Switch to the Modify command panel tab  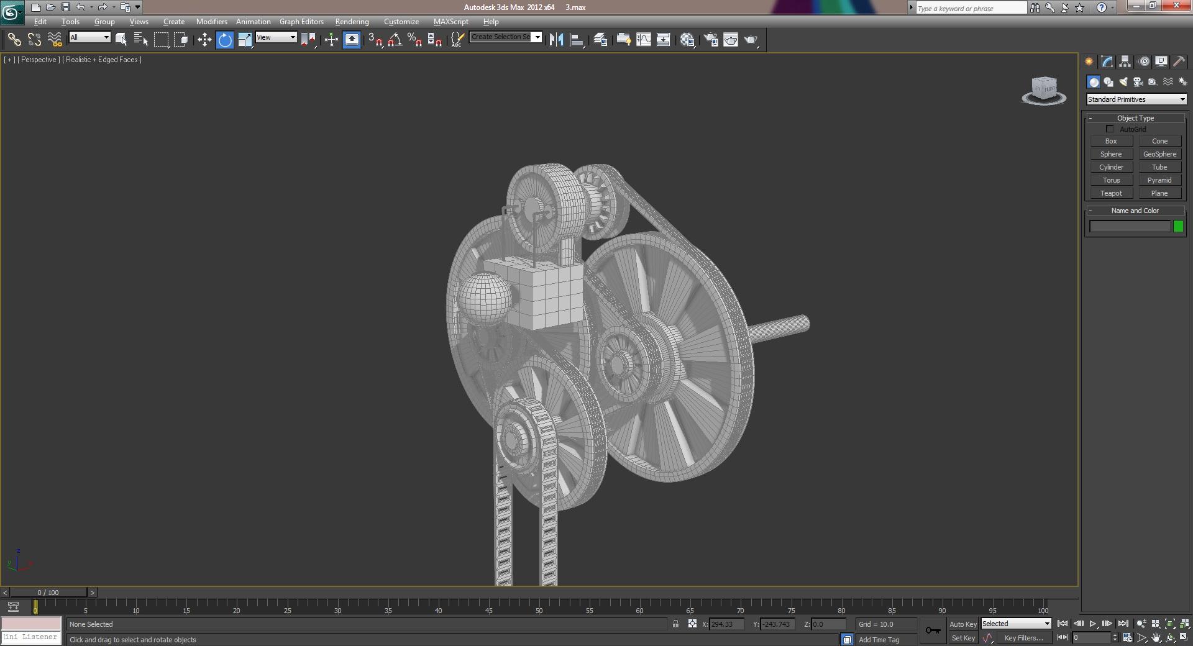pos(1107,61)
